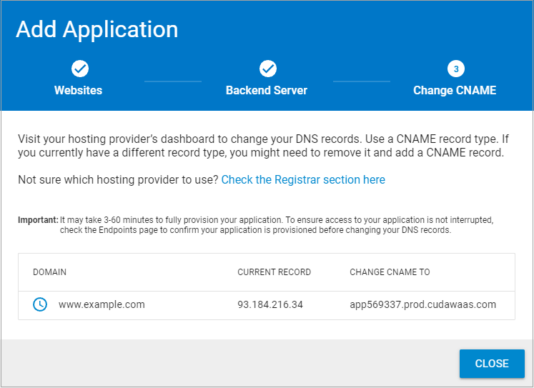
Task: Click the DOMAIN column header
Action: (50, 272)
